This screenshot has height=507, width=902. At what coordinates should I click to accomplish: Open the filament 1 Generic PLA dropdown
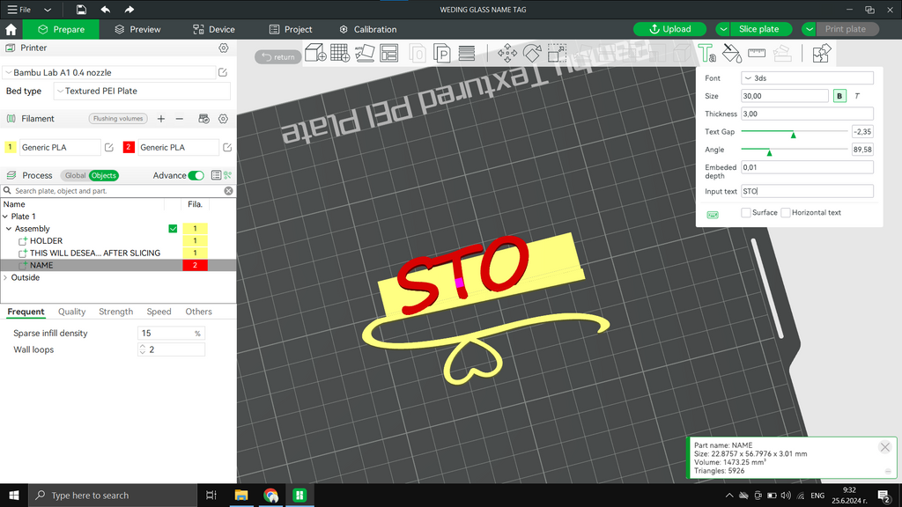60,147
